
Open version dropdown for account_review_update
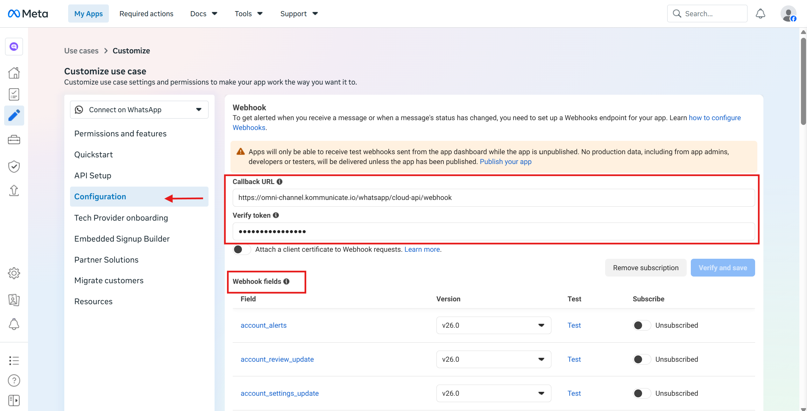[493, 359]
